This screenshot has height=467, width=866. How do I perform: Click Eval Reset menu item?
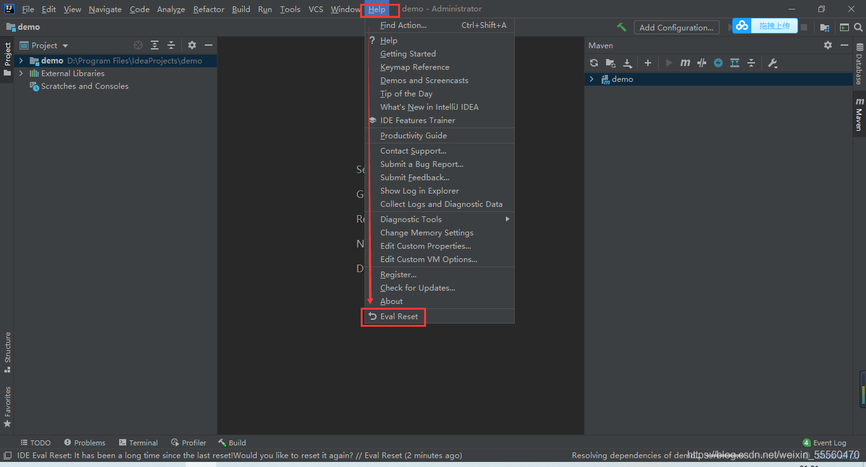tap(439, 316)
